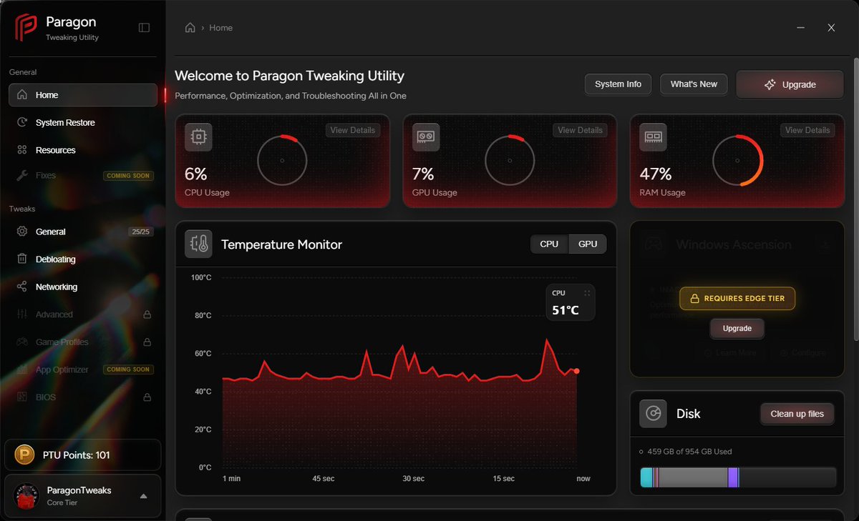The width and height of the screenshot is (859, 521).
Task: Click the Game Profiles lock icon
Action: pos(147,342)
